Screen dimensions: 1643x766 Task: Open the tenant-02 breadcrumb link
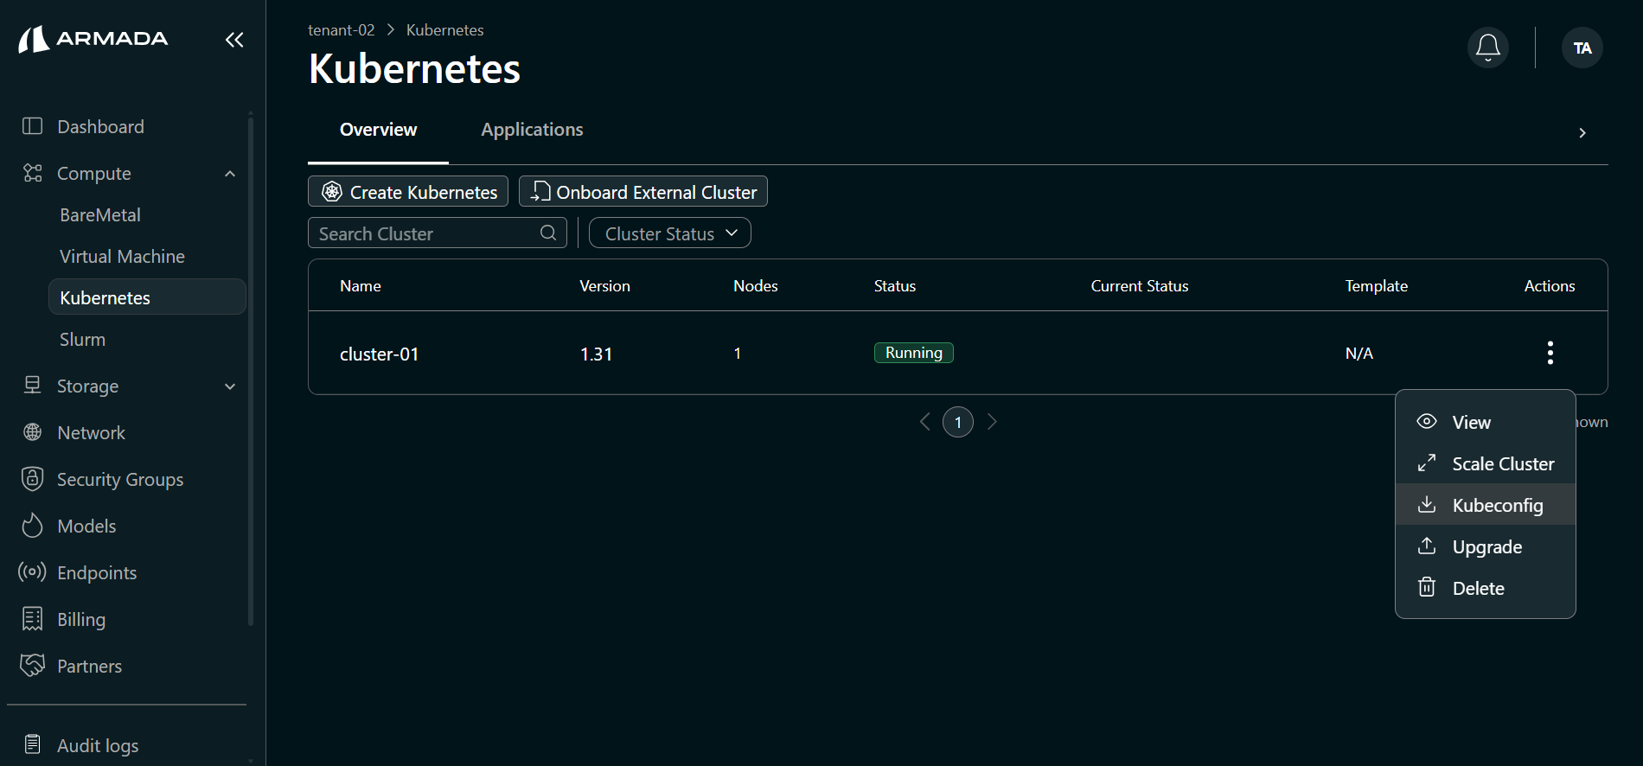tap(342, 29)
